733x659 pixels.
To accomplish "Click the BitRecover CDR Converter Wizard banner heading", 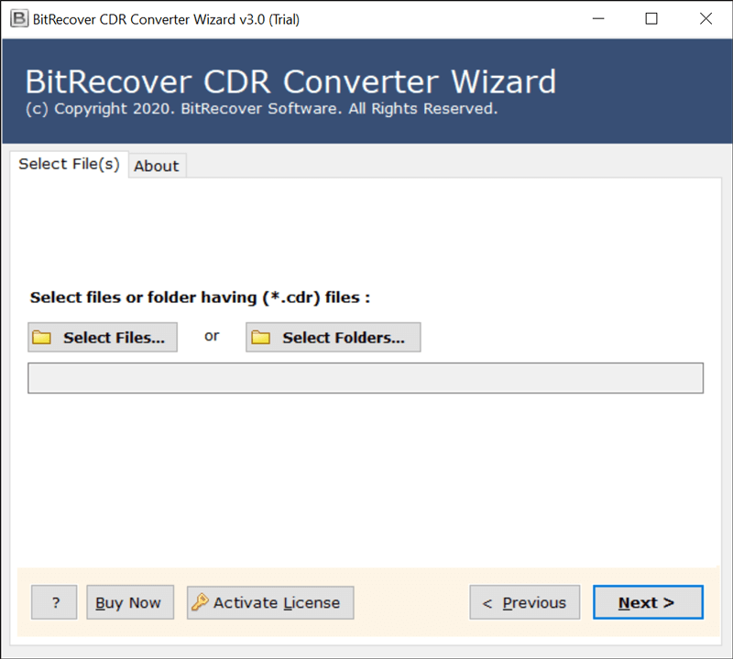I will point(290,81).
